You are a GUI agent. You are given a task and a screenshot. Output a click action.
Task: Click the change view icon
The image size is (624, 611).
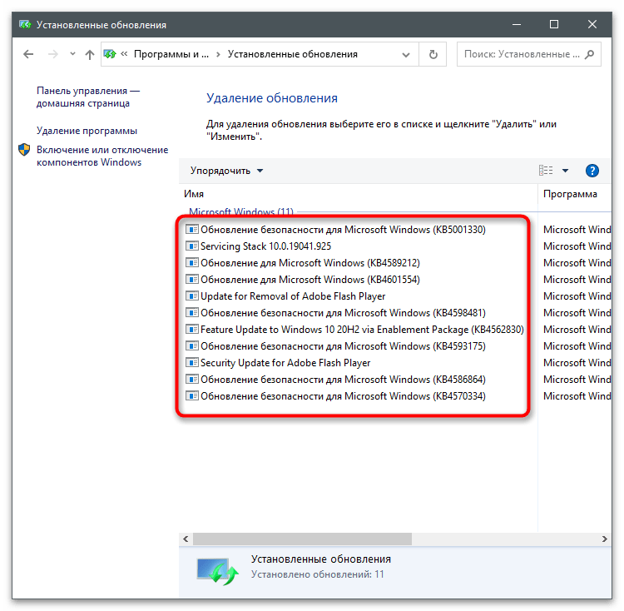click(x=546, y=171)
